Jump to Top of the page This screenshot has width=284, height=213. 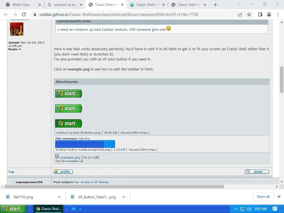pos(11,172)
